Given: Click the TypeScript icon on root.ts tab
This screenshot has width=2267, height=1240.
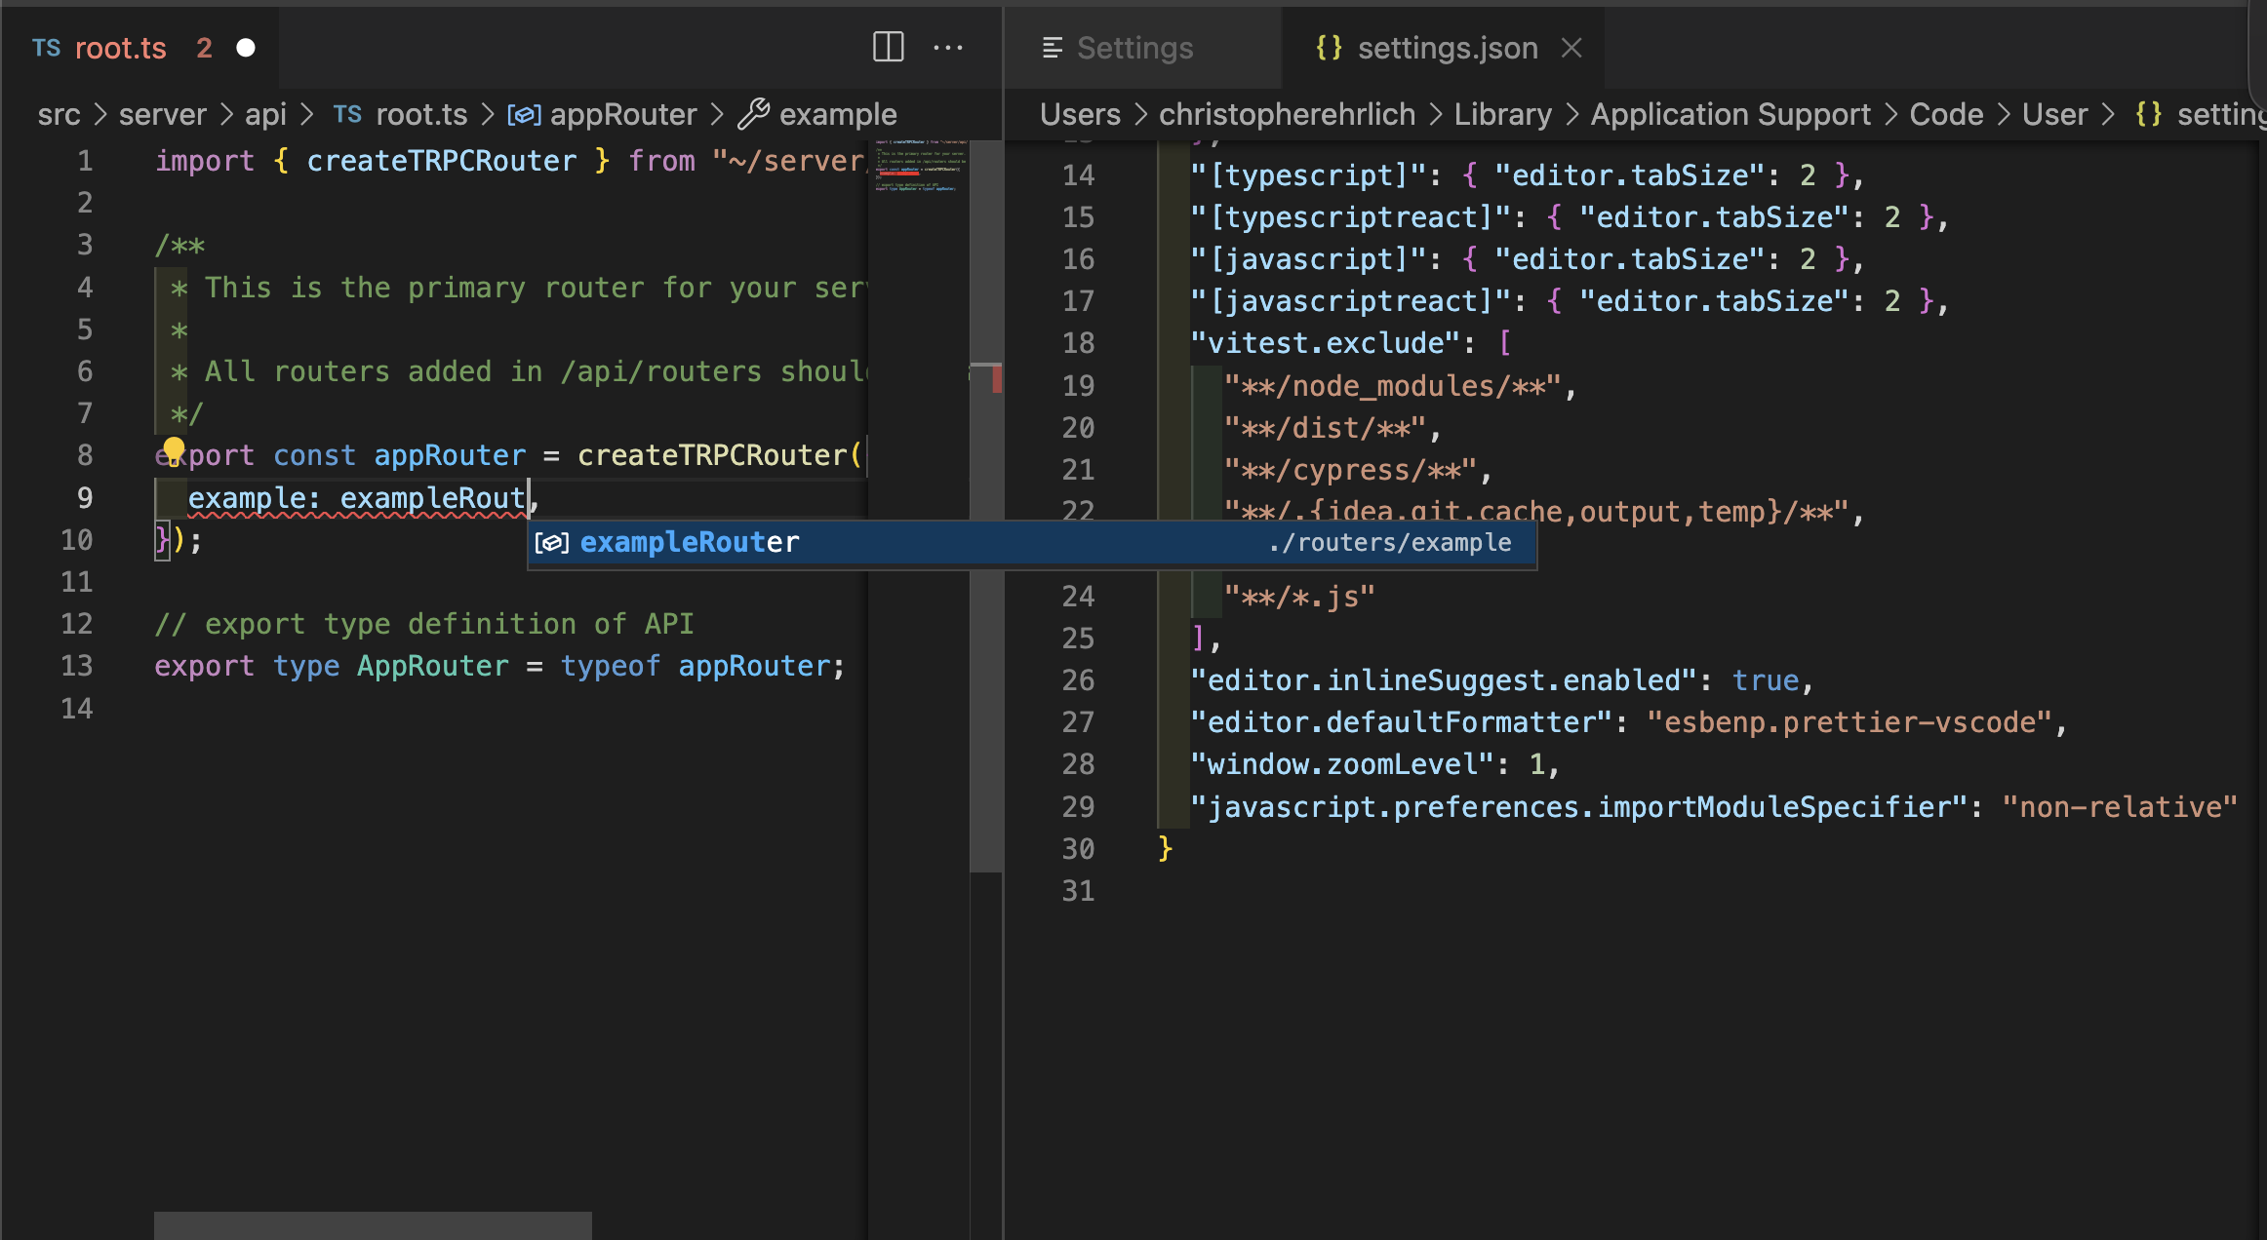Looking at the screenshot, I should pyautogui.click(x=46, y=48).
